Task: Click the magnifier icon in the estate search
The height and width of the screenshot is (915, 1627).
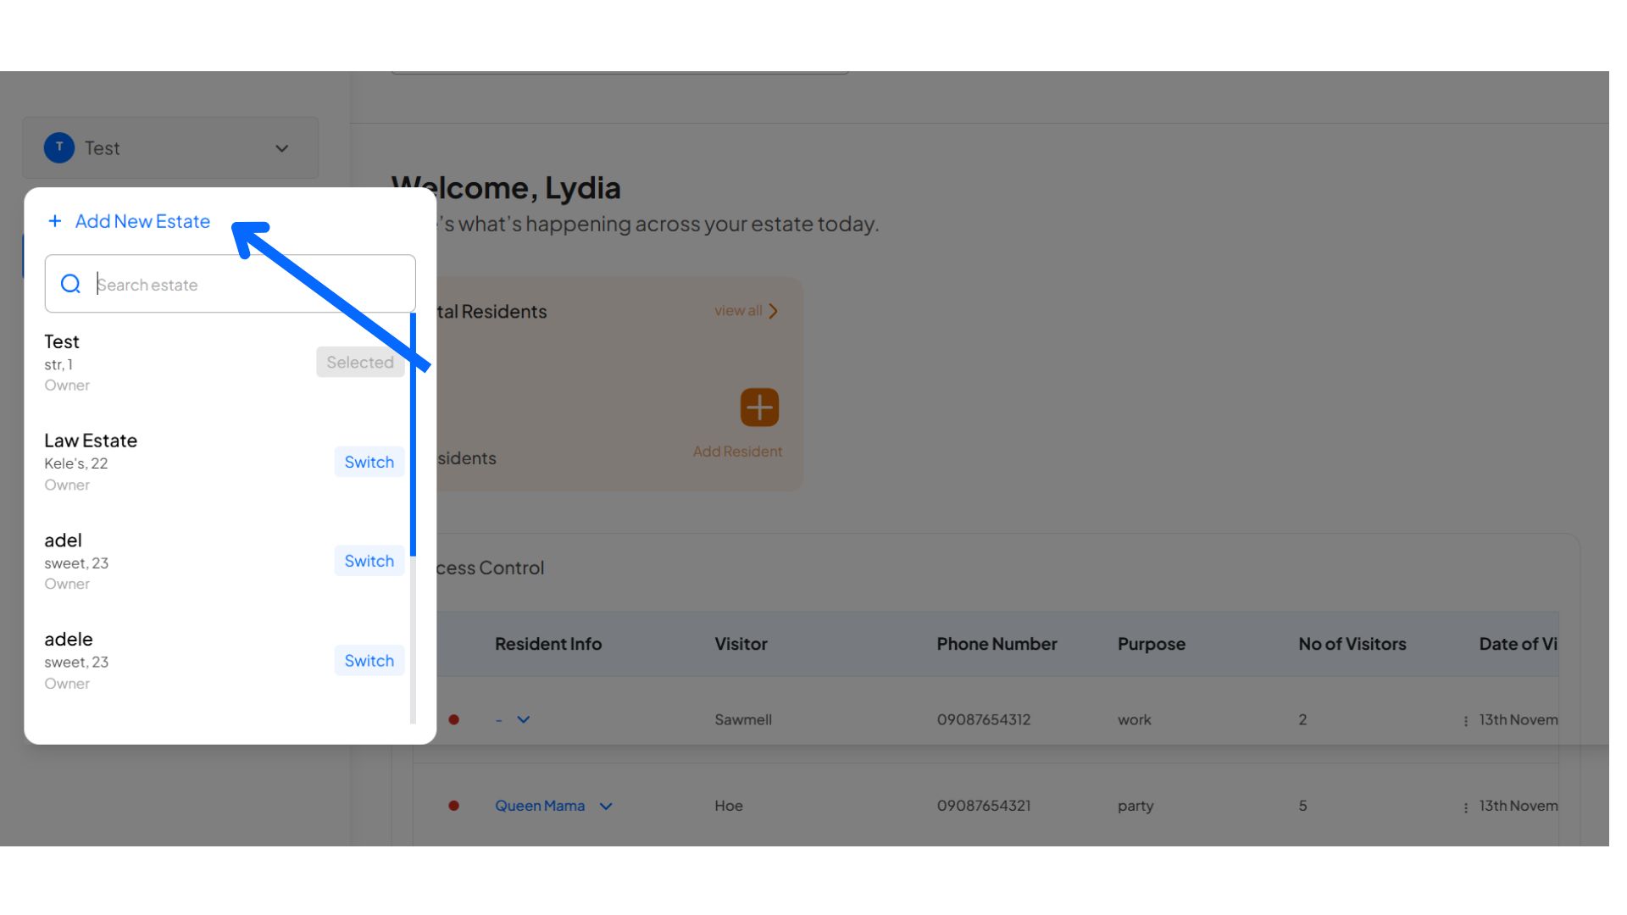Action: click(x=71, y=284)
